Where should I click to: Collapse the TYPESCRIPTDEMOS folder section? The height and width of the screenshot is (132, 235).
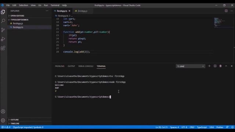click(x=19, y=20)
